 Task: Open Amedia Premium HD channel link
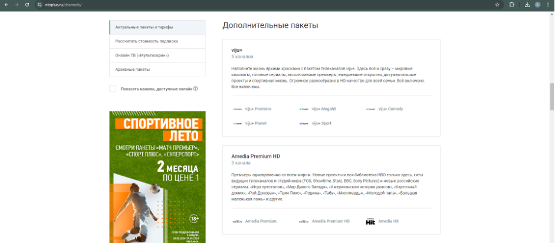click(331, 221)
